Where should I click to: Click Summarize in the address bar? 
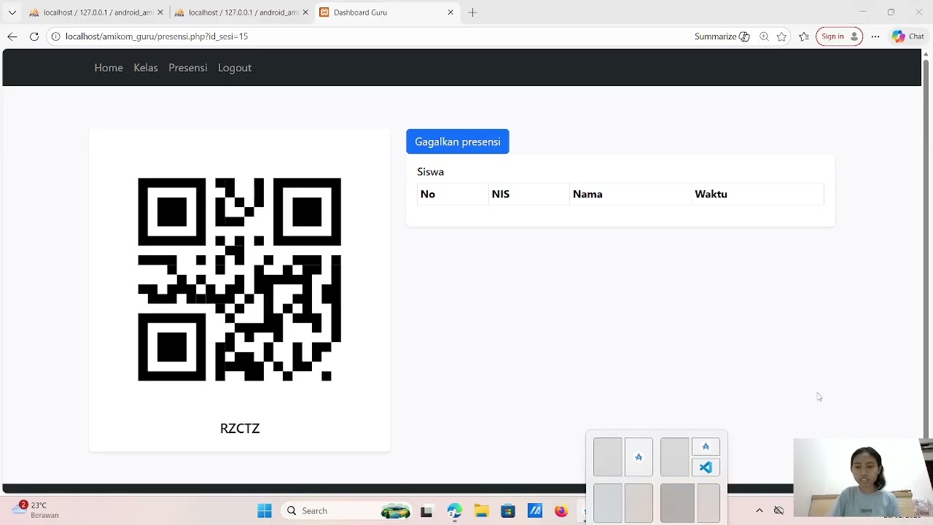(722, 36)
